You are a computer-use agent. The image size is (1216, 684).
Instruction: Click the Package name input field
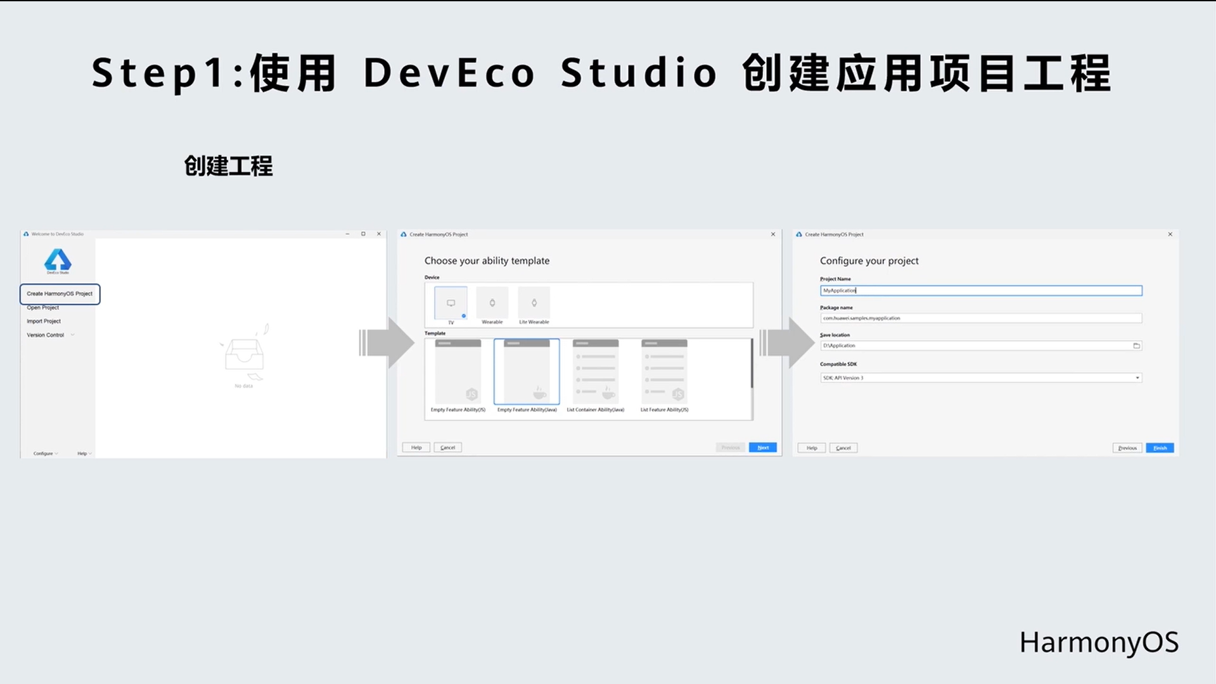point(981,318)
